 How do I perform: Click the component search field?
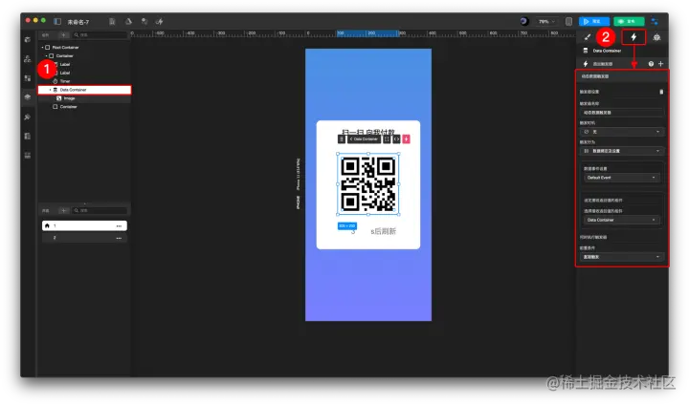click(x=100, y=34)
